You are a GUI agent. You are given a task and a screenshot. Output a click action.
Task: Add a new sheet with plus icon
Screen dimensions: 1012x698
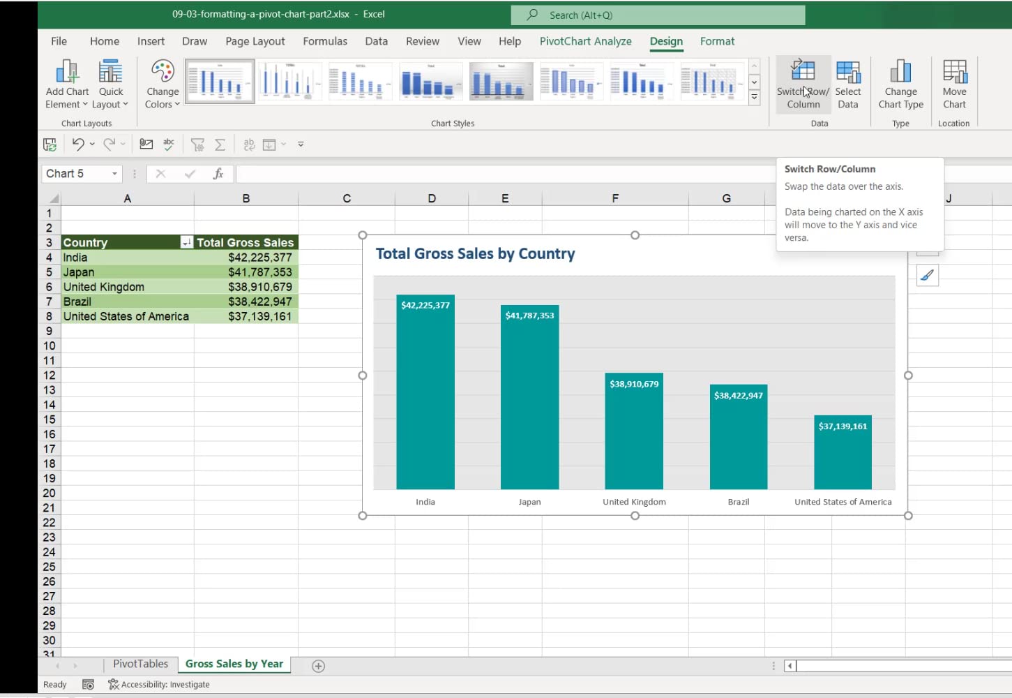[x=318, y=666]
